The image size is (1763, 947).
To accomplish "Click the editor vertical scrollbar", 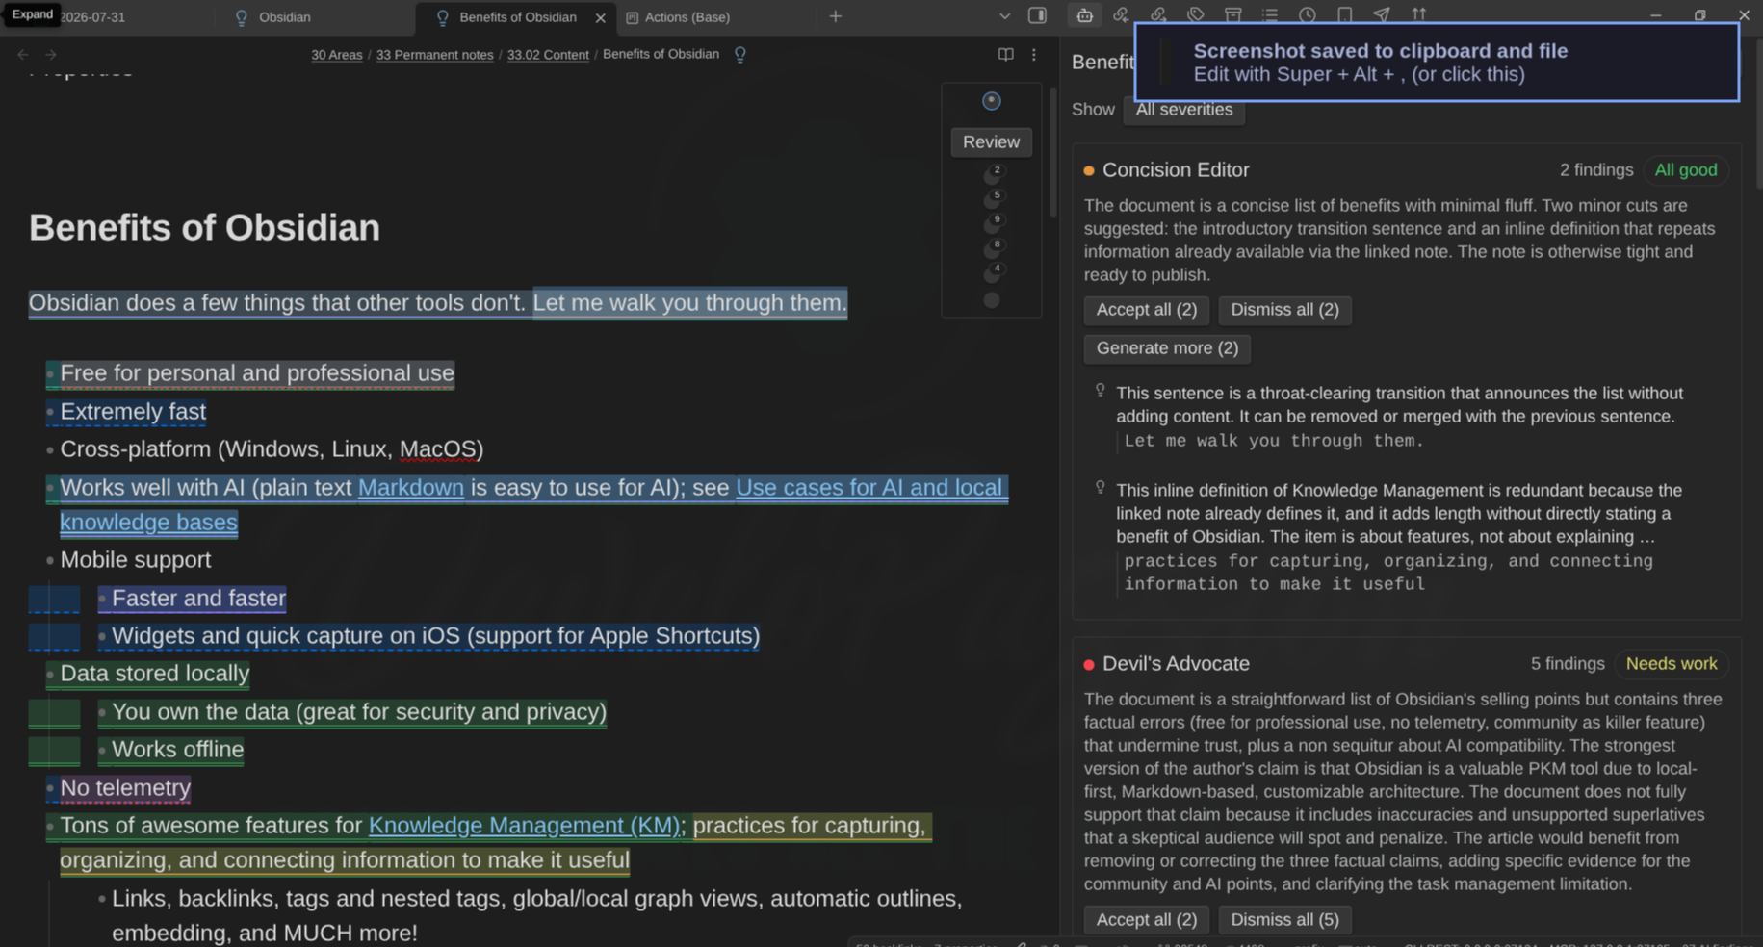I will [1053, 152].
